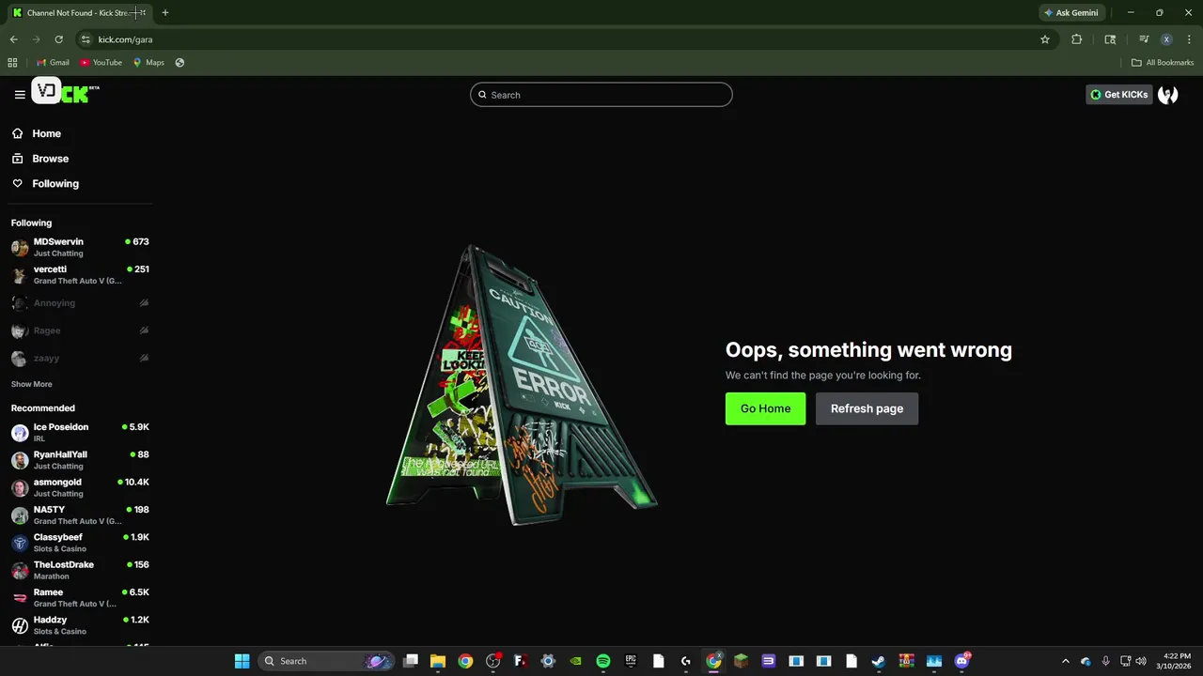Viewport: 1203px width, 676px height.
Task: Open Discord from the taskbar
Action: (961, 661)
